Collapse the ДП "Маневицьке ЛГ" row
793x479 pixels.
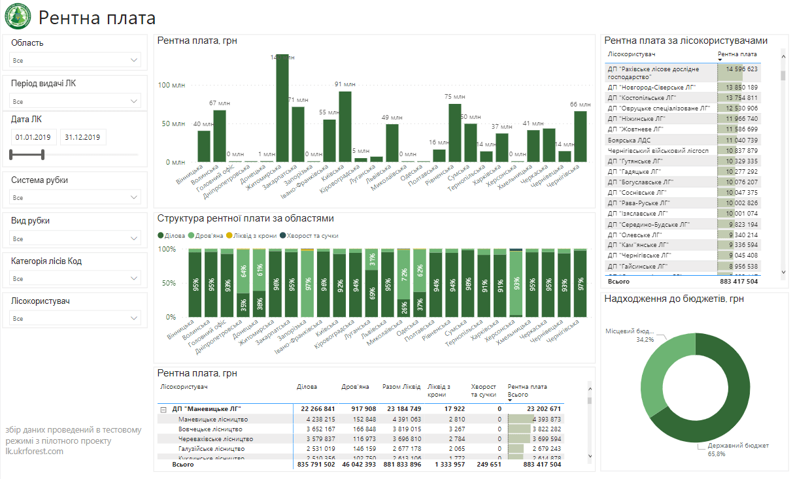coord(163,409)
